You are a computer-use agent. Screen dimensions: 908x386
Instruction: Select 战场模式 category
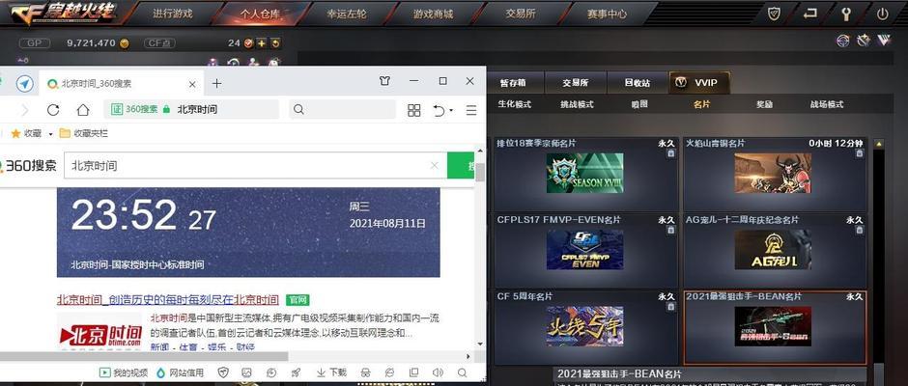pos(826,105)
